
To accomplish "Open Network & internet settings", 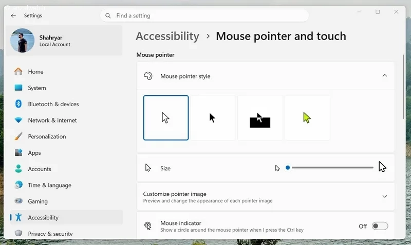I will (x=66, y=120).
